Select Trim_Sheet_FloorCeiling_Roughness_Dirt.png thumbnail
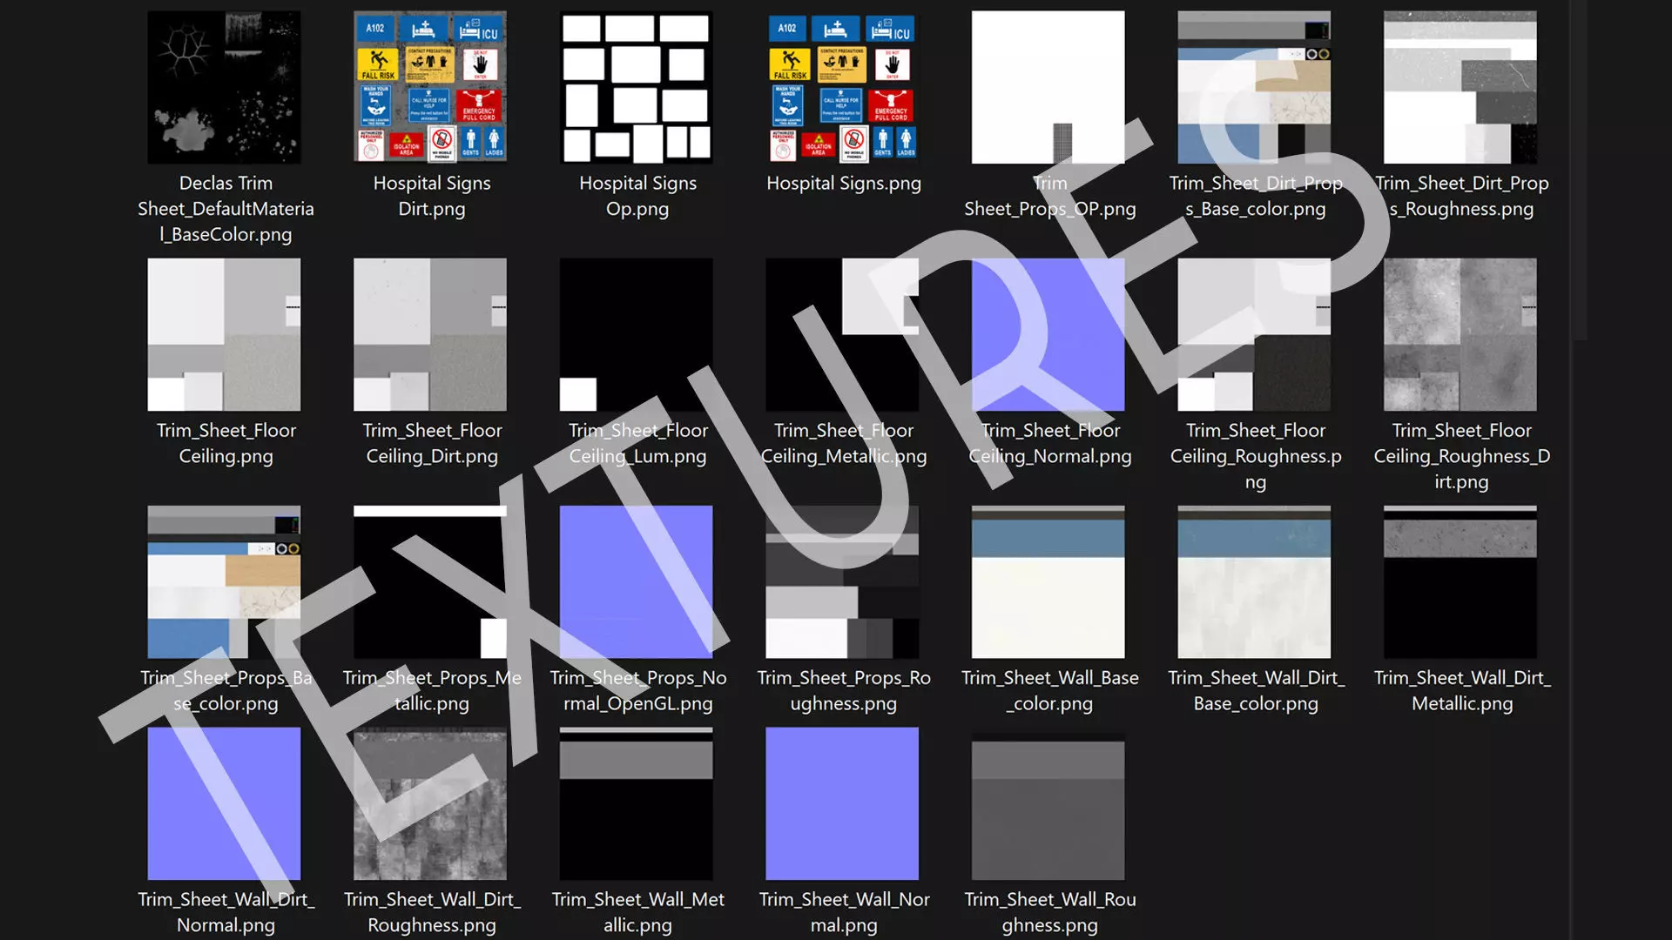 (1460, 334)
